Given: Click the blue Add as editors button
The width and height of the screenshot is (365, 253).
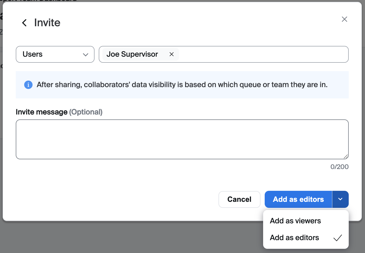Looking at the screenshot, I should point(298,199).
